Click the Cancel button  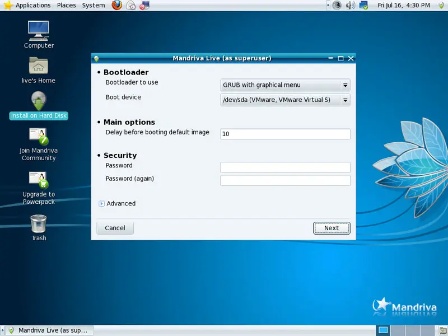pyautogui.click(x=115, y=228)
